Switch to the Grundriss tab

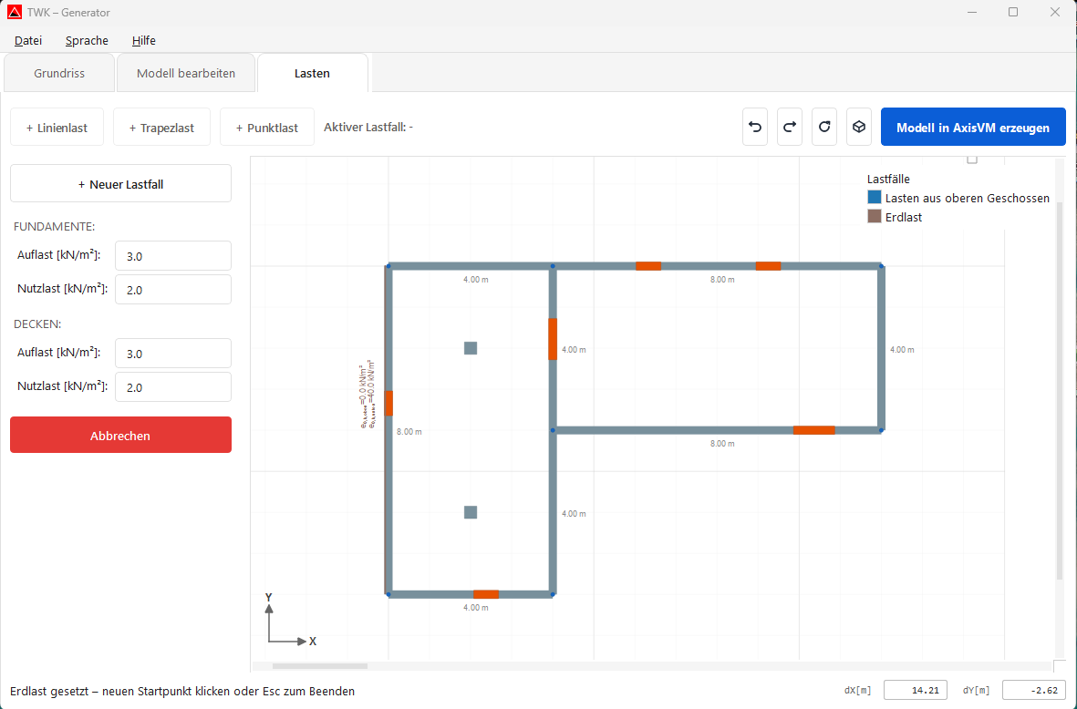(59, 73)
